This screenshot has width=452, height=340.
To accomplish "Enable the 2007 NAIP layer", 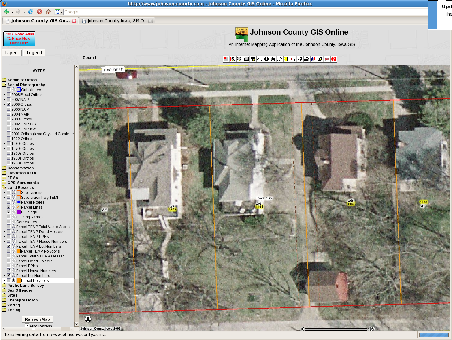I will [x=9, y=99].
